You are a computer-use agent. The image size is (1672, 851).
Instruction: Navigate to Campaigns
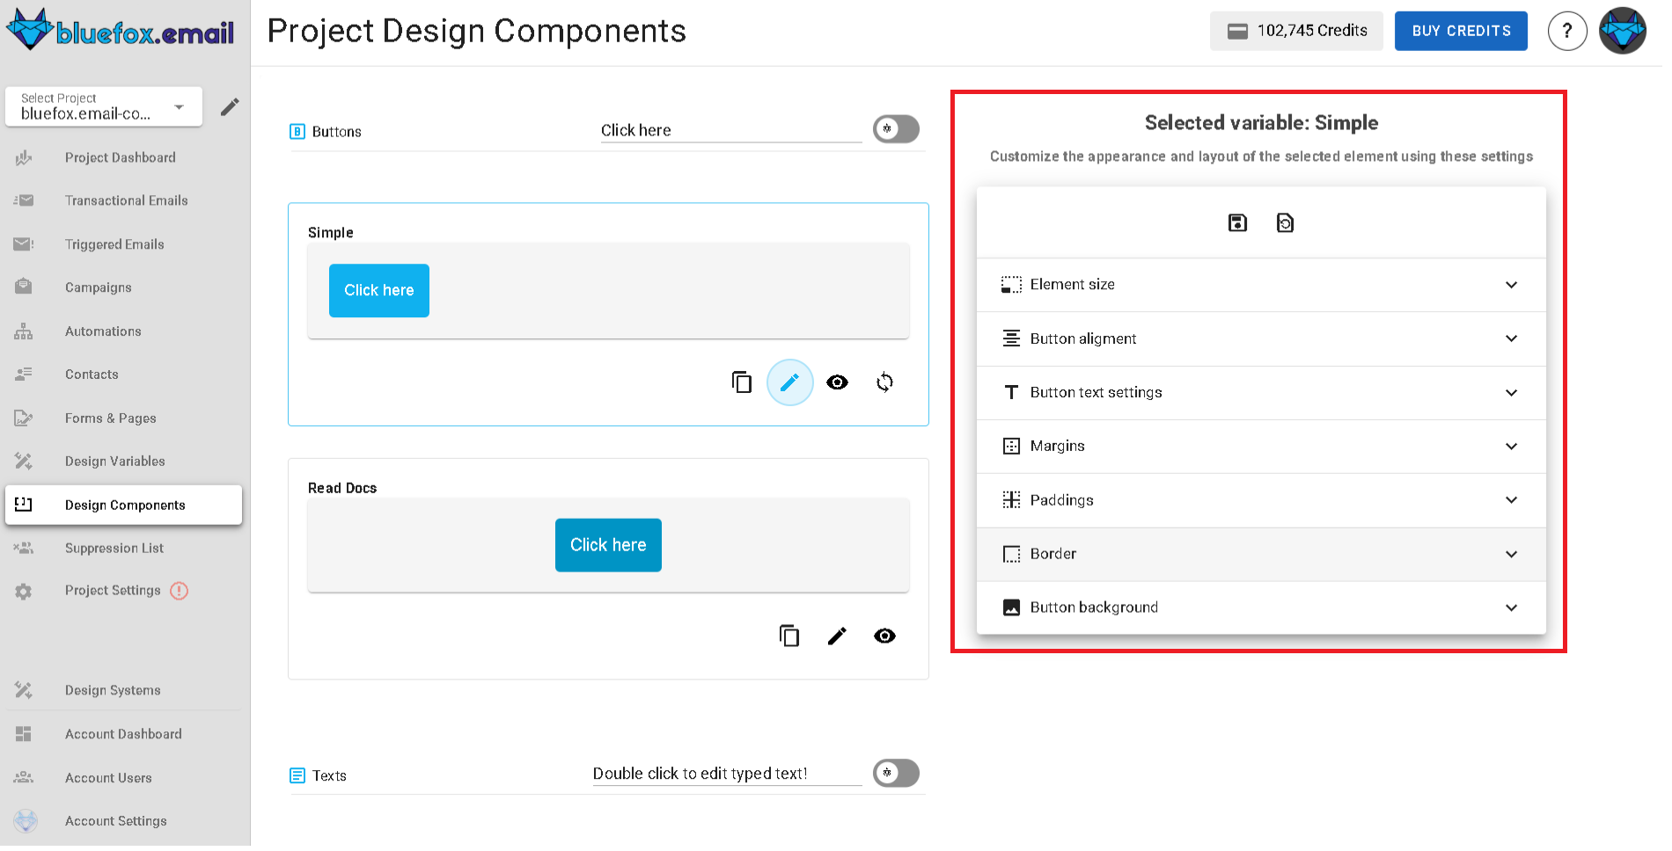[x=99, y=288]
